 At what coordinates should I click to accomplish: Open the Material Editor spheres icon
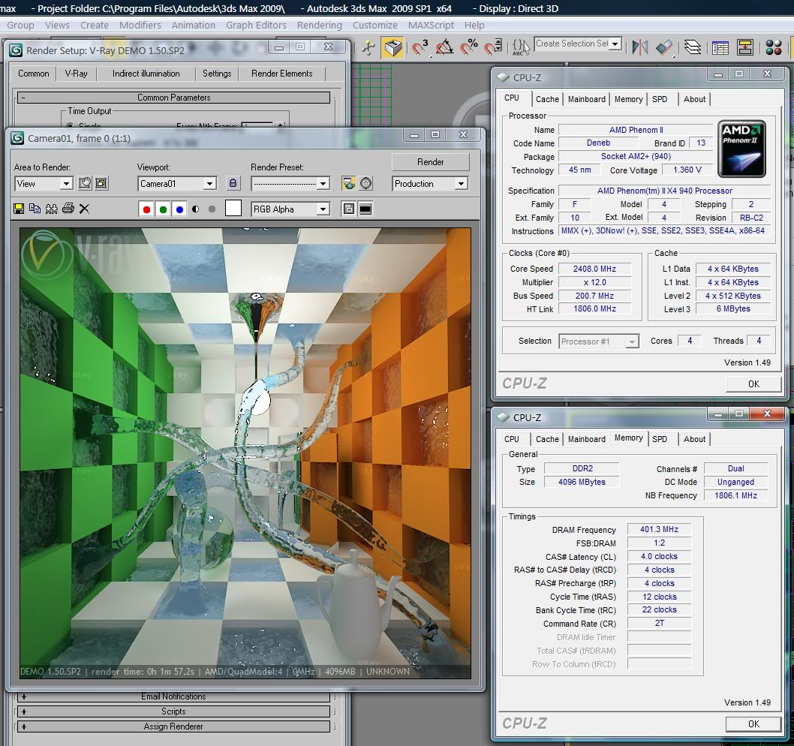coord(774,47)
